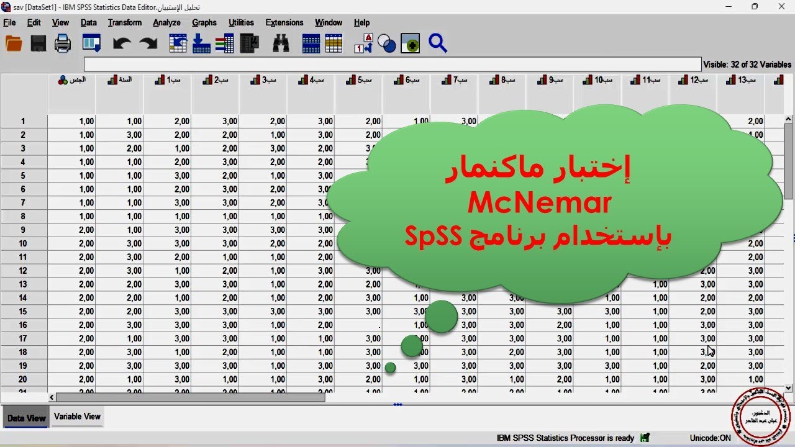
Task: Open the Analyze menu
Action: pyautogui.click(x=166, y=22)
